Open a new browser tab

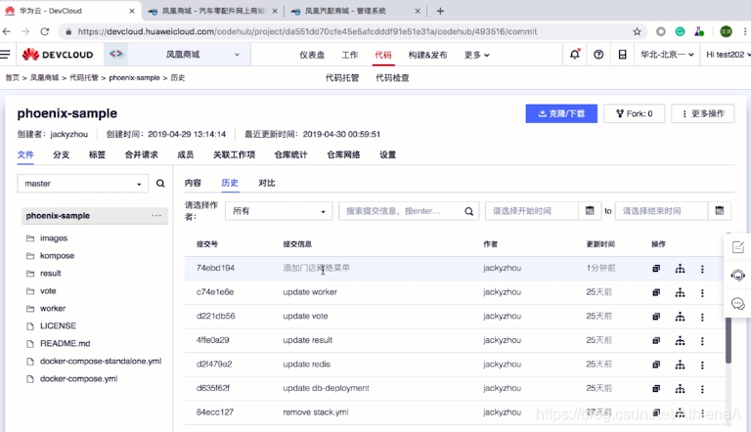pyautogui.click(x=440, y=11)
